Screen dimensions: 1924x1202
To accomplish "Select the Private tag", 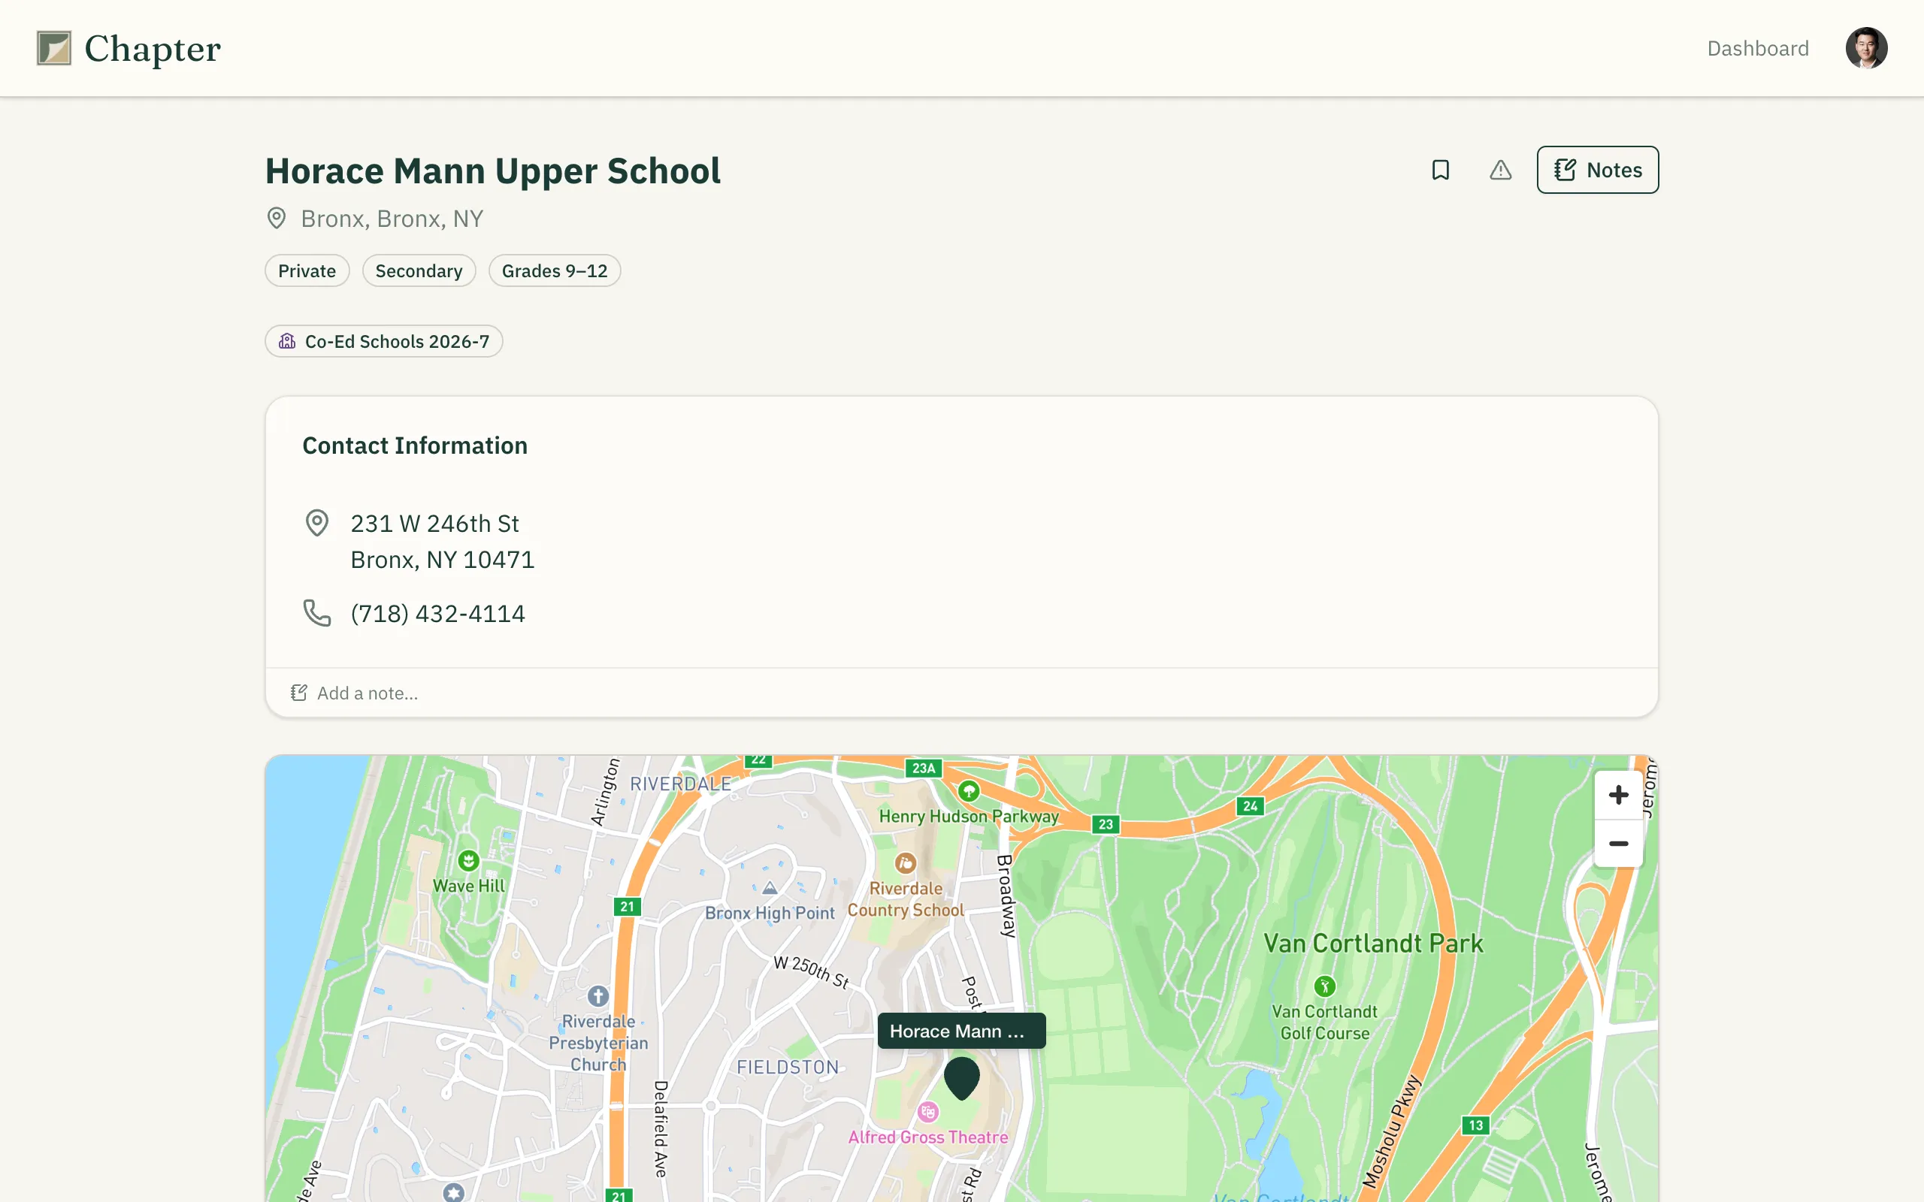I will pyautogui.click(x=307, y=271).
